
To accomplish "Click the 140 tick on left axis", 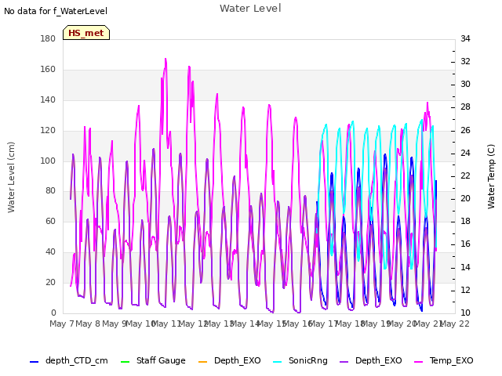I will point(48,99).
